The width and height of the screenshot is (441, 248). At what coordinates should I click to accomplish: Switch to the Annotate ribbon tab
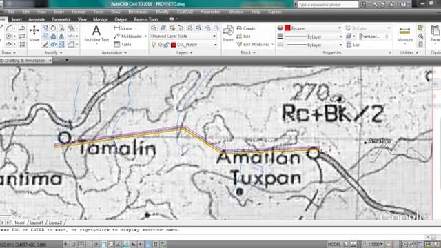pos(37,19)
